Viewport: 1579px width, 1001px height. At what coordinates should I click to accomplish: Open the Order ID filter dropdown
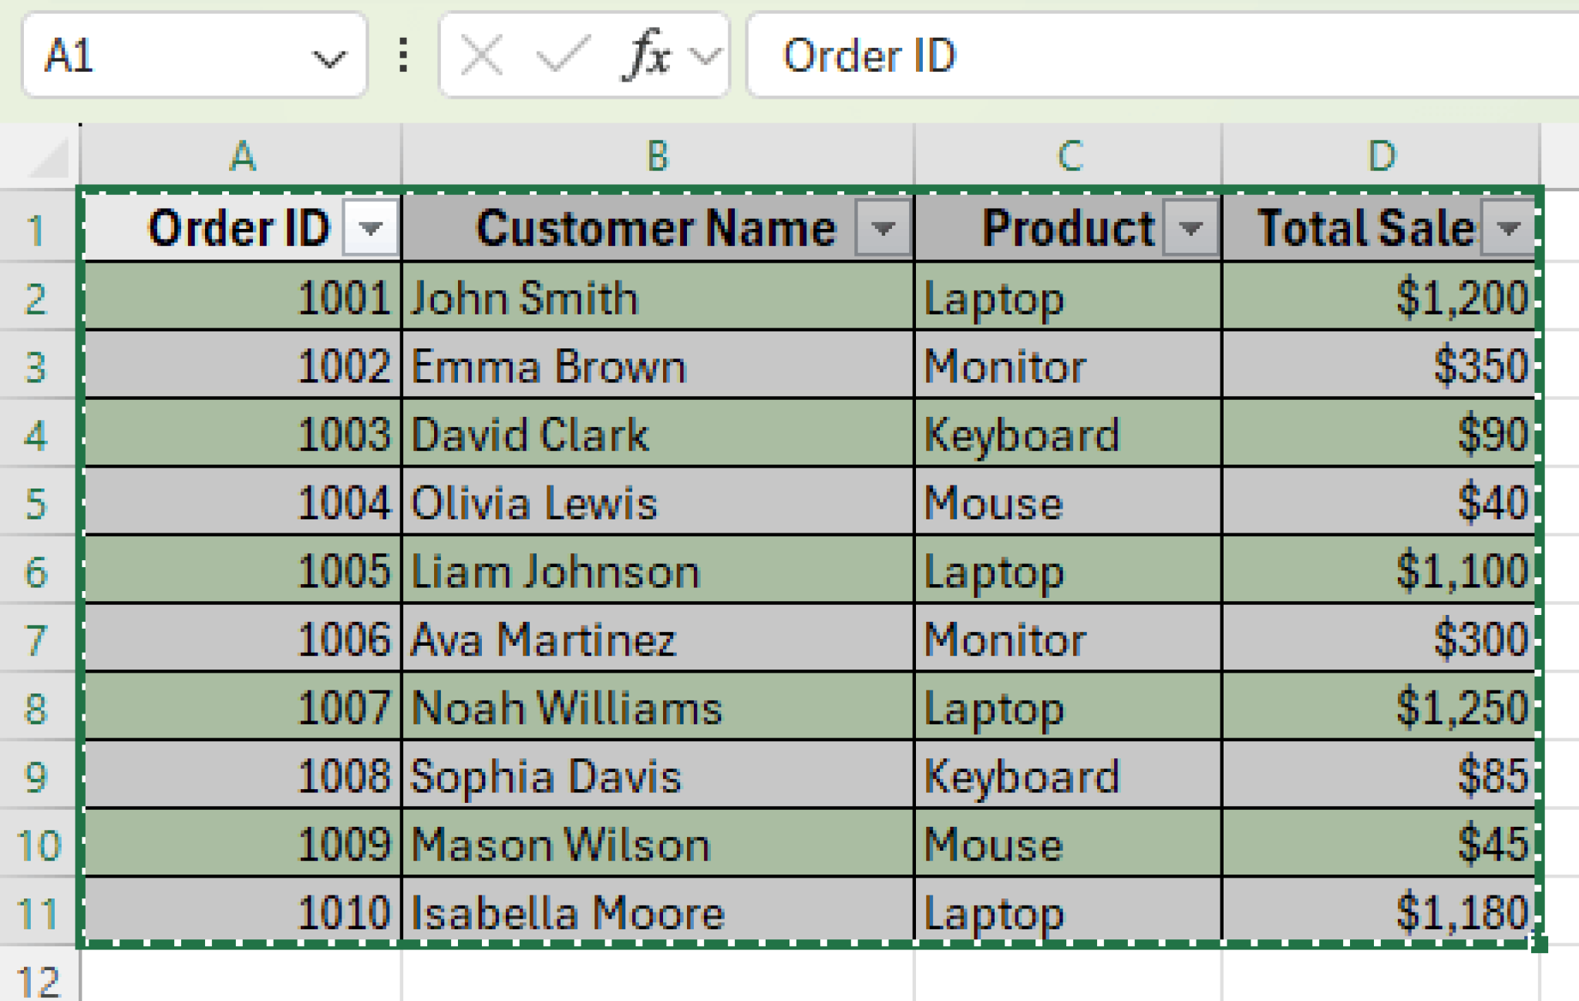371,228
